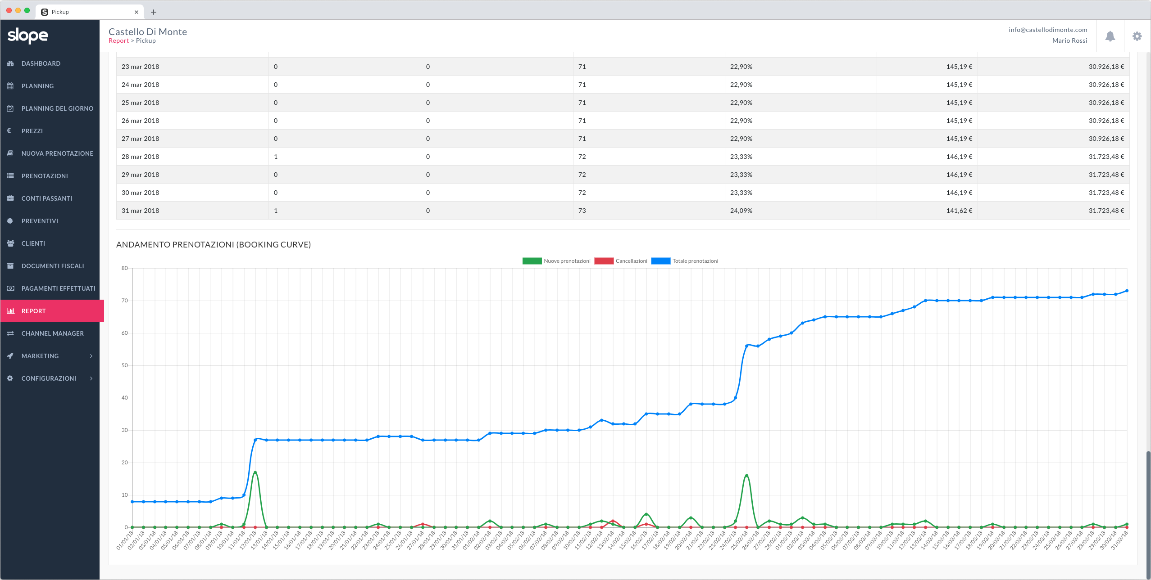Click the Nuova Prenotazione book icon
The width and height of the screenshot is (1151, 580).
10,153
